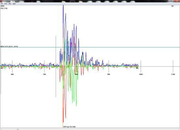Screen dimensions: 180x130
Task: Click the 1100 tick on time axis
Action: (173, 74)
